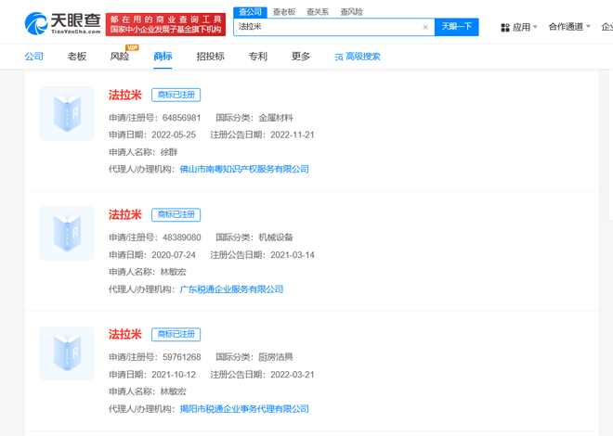Click the third 法拉米 trademark thumbnail icon
Screen dimensions: 613x436
tap(67, 353)
